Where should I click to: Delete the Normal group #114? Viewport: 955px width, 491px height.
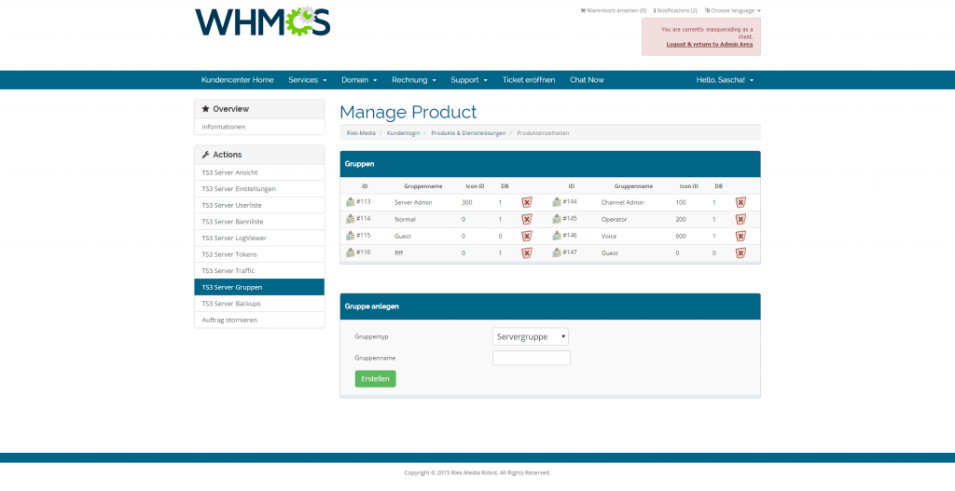[526, 219]
